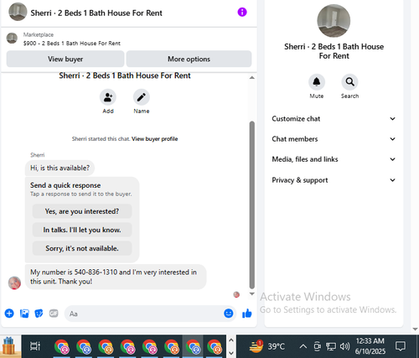Send quick reply Yes, are you interested?
This screenshot has height=358, width=419.
[82, 211]
